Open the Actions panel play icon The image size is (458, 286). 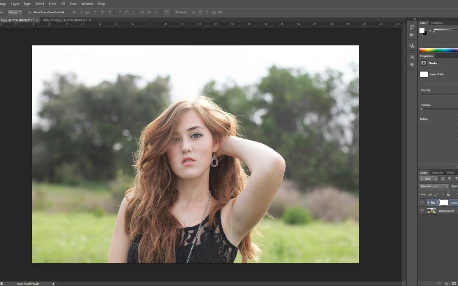tap(412, 35)
